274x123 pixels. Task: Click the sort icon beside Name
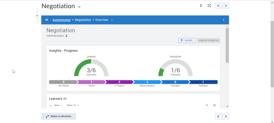(x=51, y=105)
